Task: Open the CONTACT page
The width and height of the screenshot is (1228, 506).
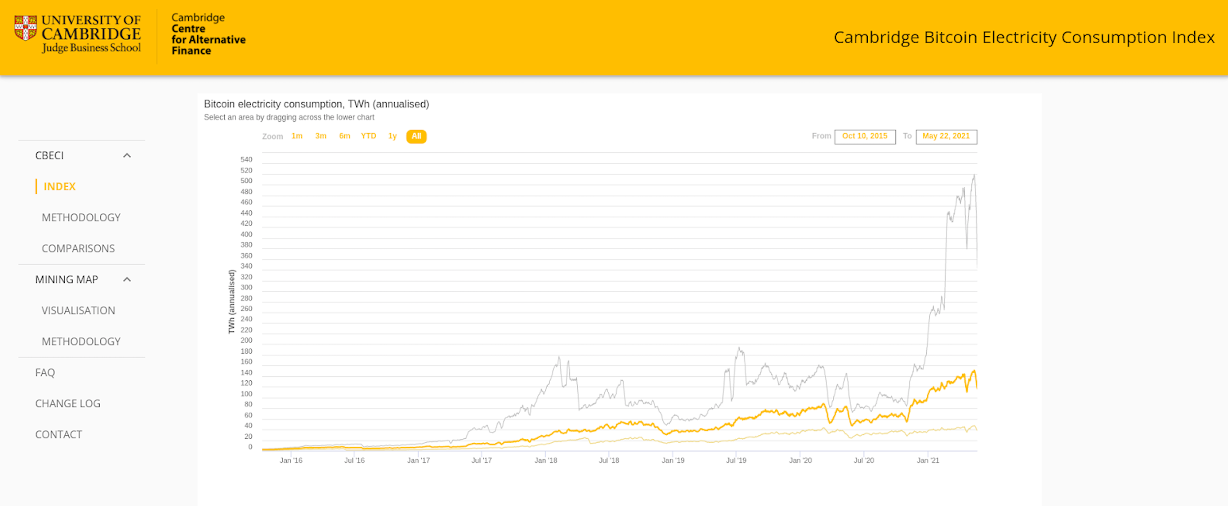Action: [59, 434]
